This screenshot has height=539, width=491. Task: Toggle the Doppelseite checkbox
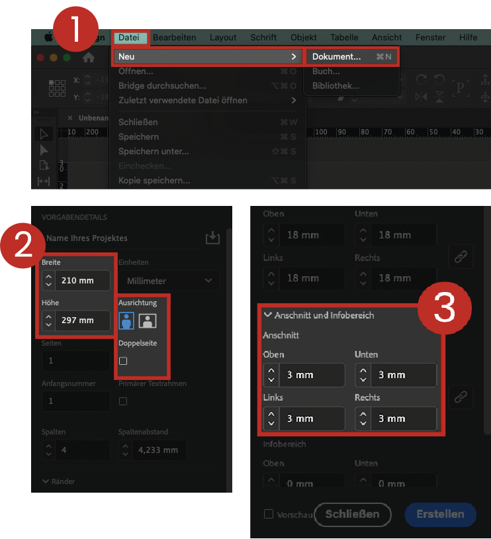(x=123, y=361)
